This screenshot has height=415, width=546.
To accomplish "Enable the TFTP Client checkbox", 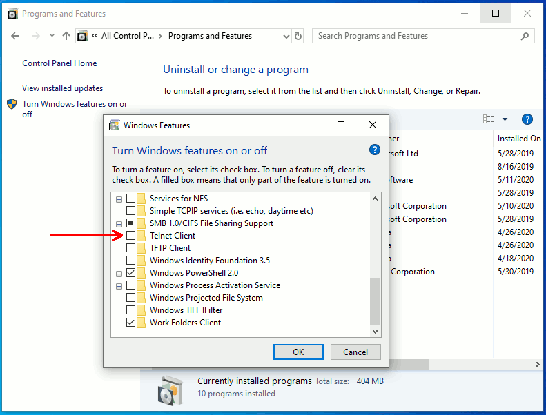I will tap(130, 248).
